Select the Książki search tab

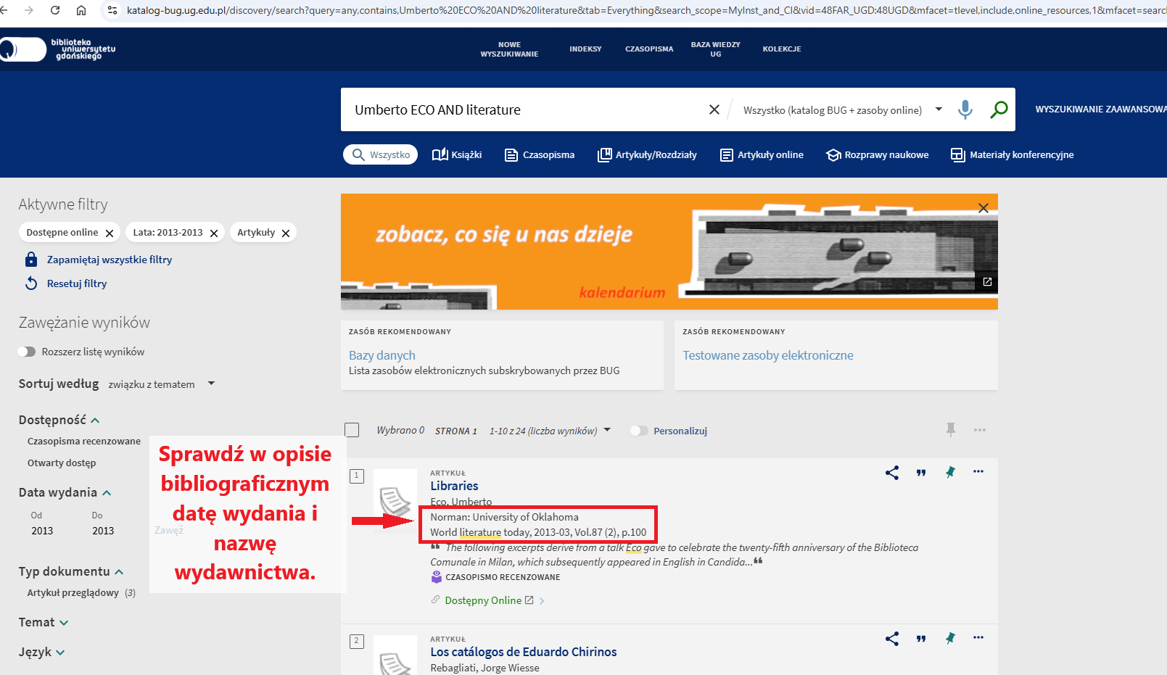tap(457, 154)
